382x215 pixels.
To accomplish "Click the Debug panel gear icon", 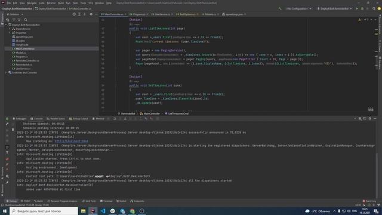I will pyautogui.click(x=370, y=118).
